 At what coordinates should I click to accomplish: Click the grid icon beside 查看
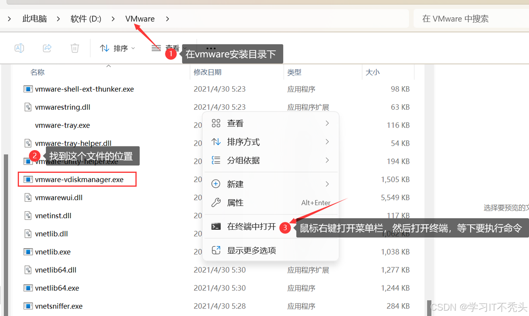[216, 123]
